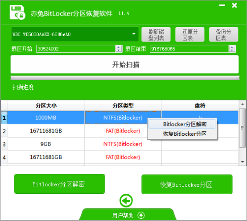Choose 恢复Bitlocker分区 from context menu
The height and width of the screenshot is (221, 247).
(182, 134)
